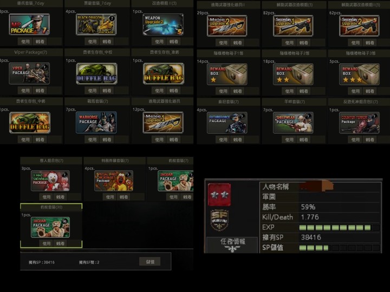Select the Special Fried Chicken Set Package icon
This screenshot has width=390, height=292.
pyautogui.click(x=114, y=181)
